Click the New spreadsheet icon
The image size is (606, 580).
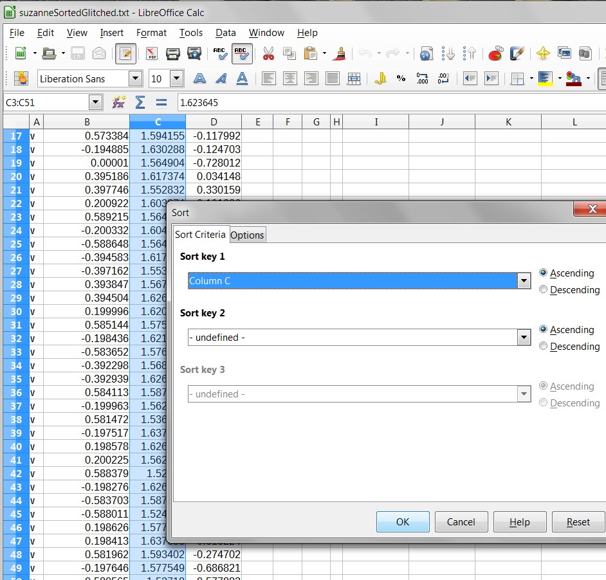pyautogui.click(x=21, y=53)
